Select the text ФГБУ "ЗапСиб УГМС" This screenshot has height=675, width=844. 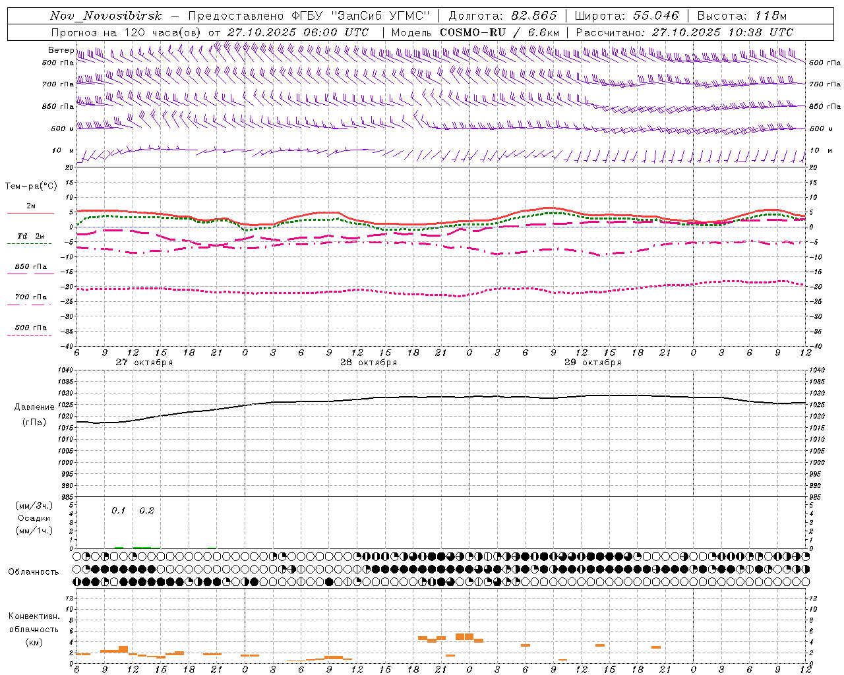pos(360,16)
